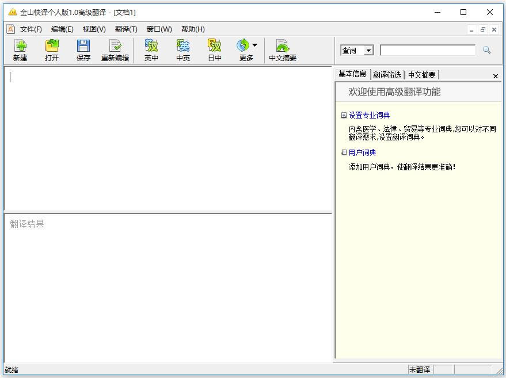This screenshot has height=378, width=506.
Task: Click the icon beside 设置专业词典
Action: point(344,115)
